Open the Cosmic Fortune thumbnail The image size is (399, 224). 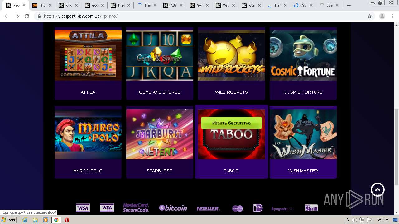[x=303, y=55]
